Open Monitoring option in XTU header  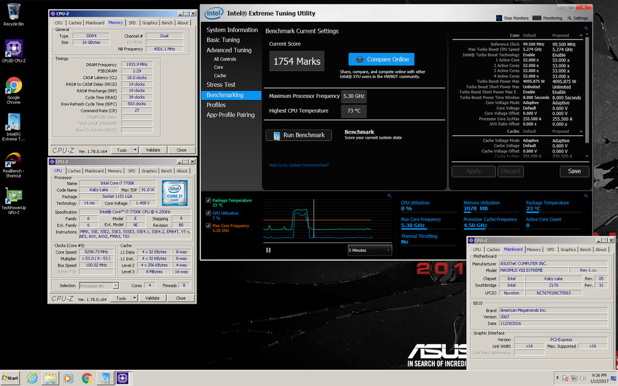(x=547, y=18)
